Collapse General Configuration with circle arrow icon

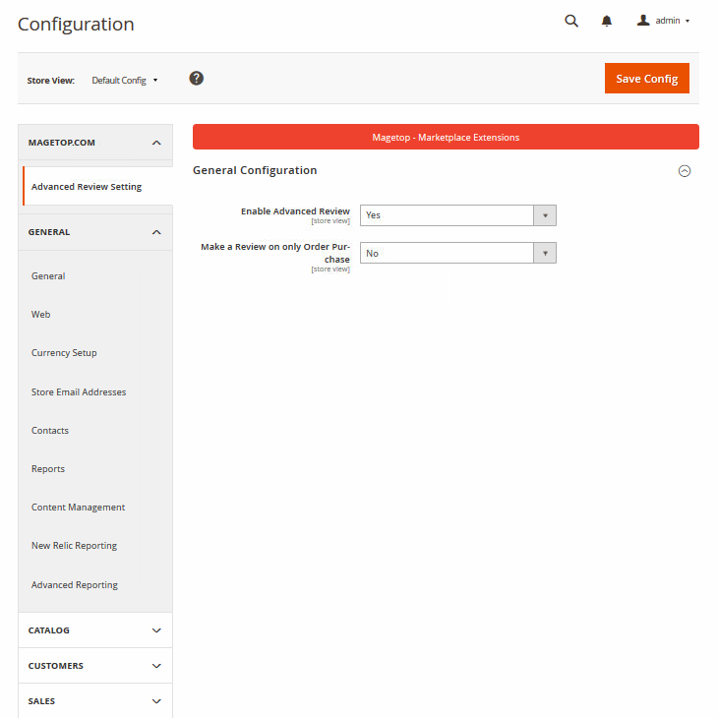685,171
